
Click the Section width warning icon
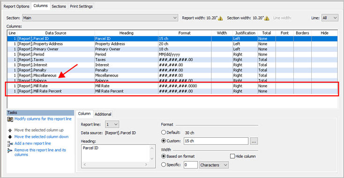pyautogui.click(x=267, y=18)
